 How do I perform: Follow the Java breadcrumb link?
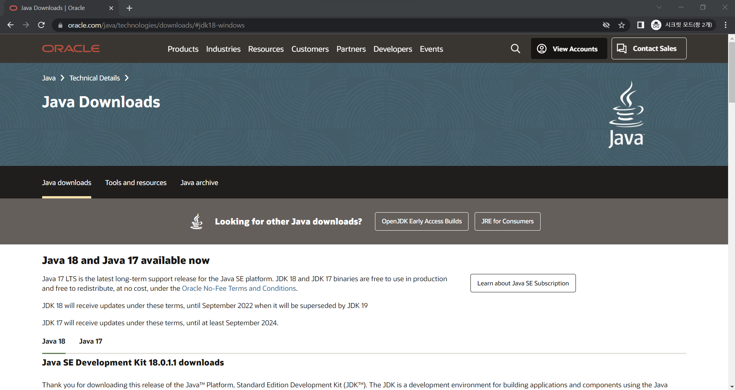(49, 78)
